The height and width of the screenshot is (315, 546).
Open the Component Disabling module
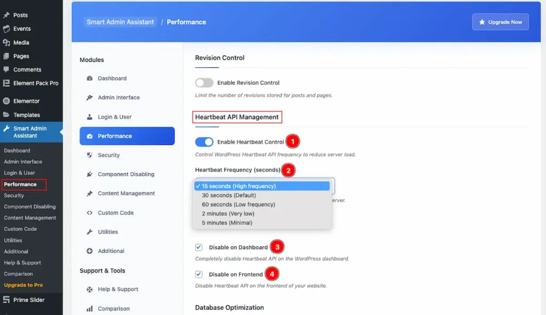[x=127, y=174]
